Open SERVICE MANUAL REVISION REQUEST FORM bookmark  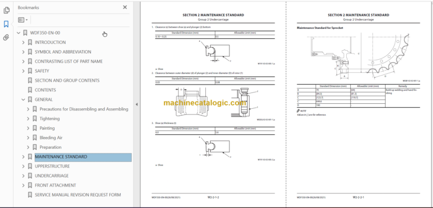78,195
